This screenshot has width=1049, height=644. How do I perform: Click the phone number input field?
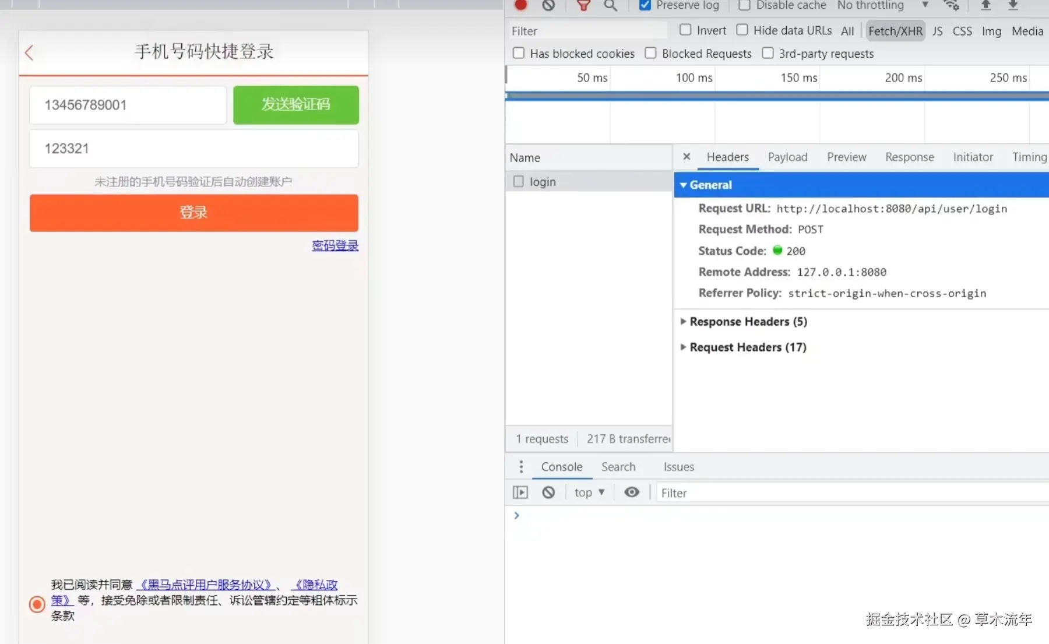click(x=128, y=105)
